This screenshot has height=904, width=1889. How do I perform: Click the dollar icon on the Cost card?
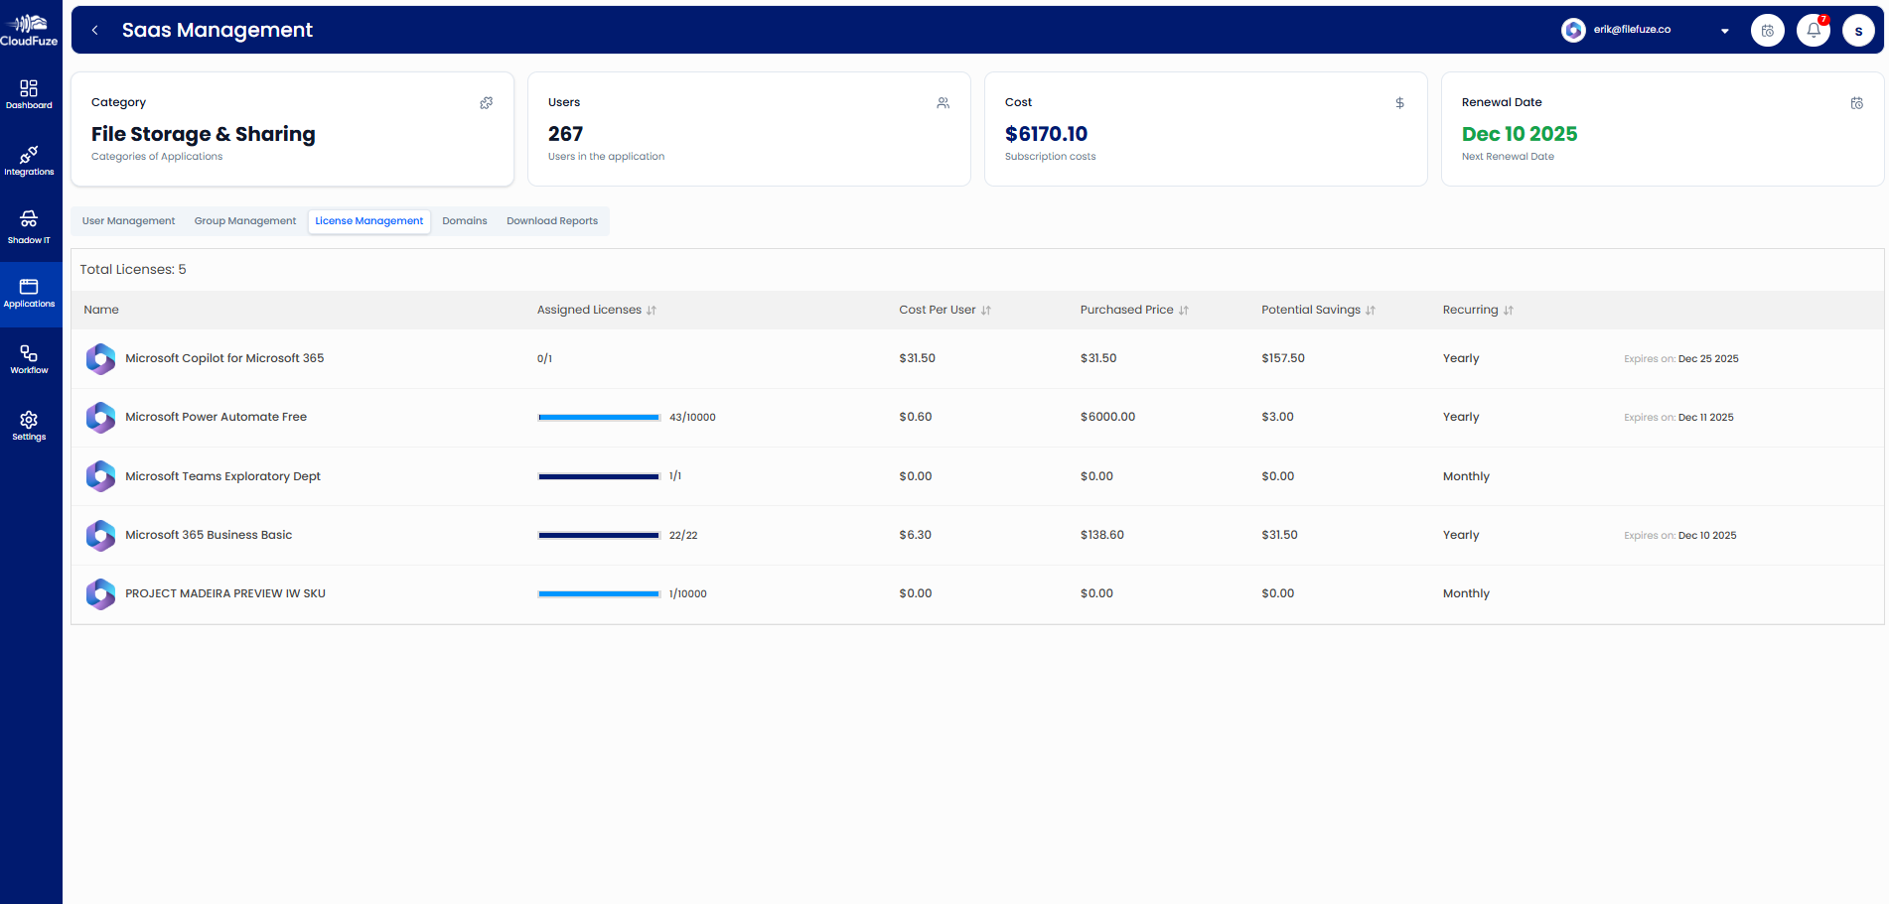1399,102
